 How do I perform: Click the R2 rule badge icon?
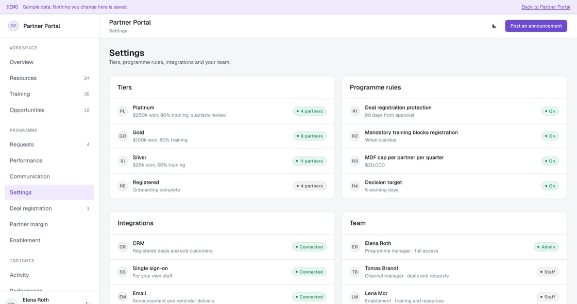click(x=355, y=136)
